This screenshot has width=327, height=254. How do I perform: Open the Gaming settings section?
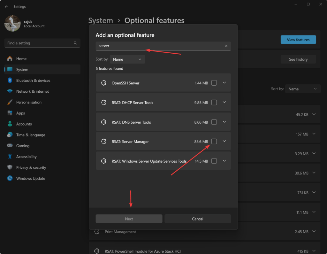(23, 146)
